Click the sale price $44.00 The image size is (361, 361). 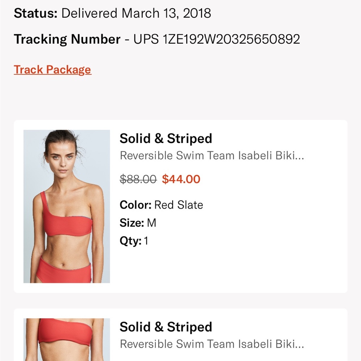182,179
